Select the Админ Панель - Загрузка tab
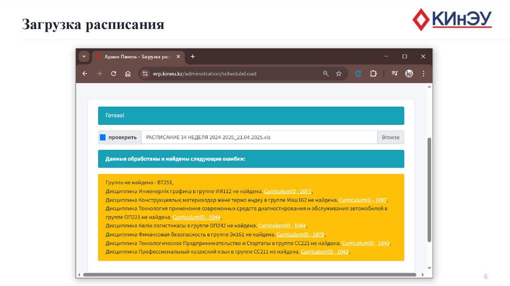510x286 pixels. 138,57
